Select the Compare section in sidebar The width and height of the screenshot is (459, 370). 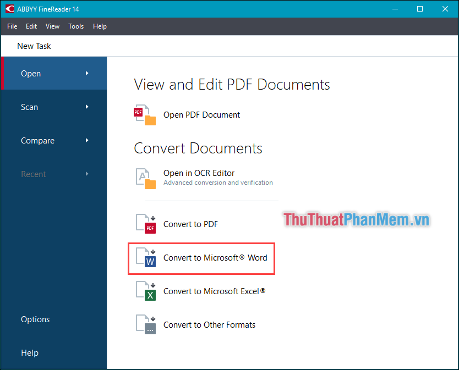click(37, 140)
